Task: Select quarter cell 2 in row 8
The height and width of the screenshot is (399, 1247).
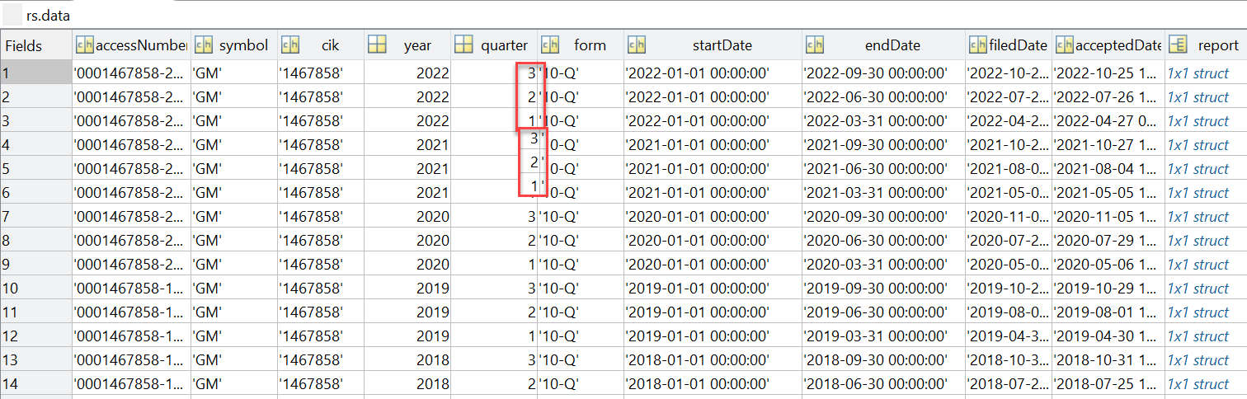Action: (494, 240)
